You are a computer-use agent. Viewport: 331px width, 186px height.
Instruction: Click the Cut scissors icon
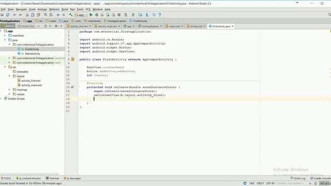pyautogui.click(x=27, y=15)
